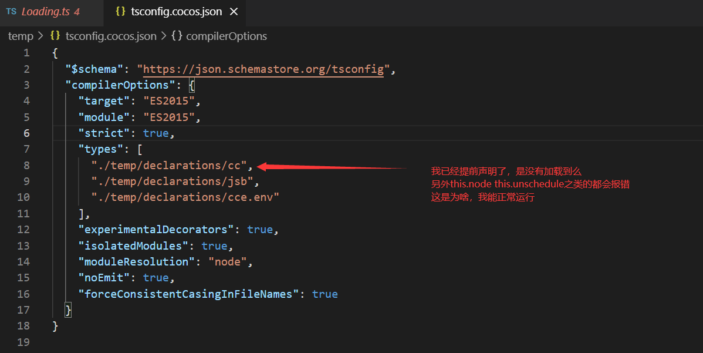Click line number 1 in the gutter
The width and height of the screenshot is (703, 353).
pos(26,53)
